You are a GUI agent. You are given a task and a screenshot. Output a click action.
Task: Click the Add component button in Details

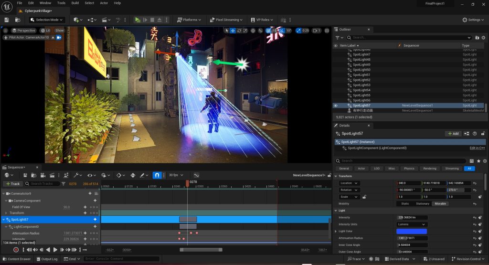tap(453, 133)
